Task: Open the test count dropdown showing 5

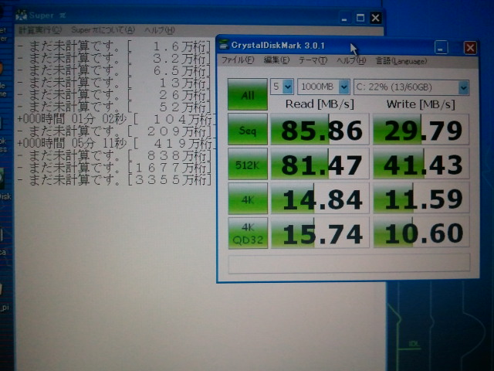Action: [x=282, y=87]
